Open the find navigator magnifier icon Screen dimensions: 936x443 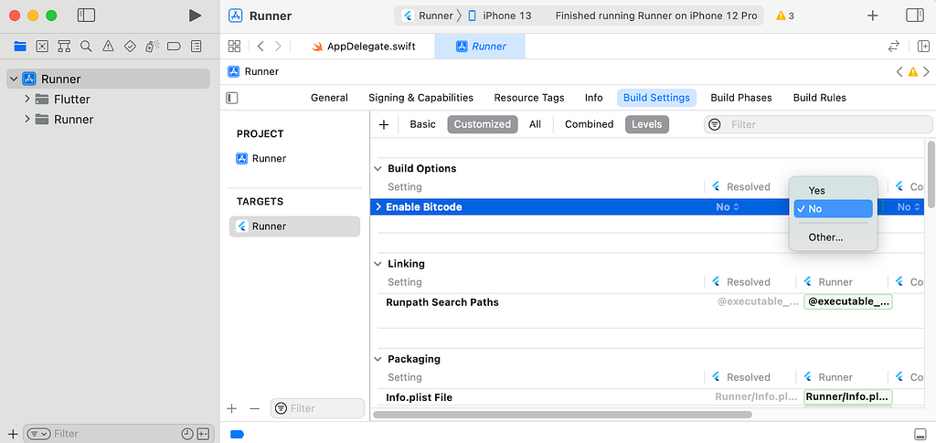pyautogui.click(x=86, y=47)
